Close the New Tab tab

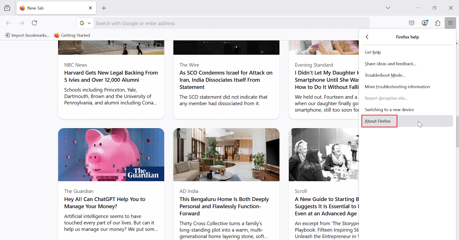click(x=90, y=8)
